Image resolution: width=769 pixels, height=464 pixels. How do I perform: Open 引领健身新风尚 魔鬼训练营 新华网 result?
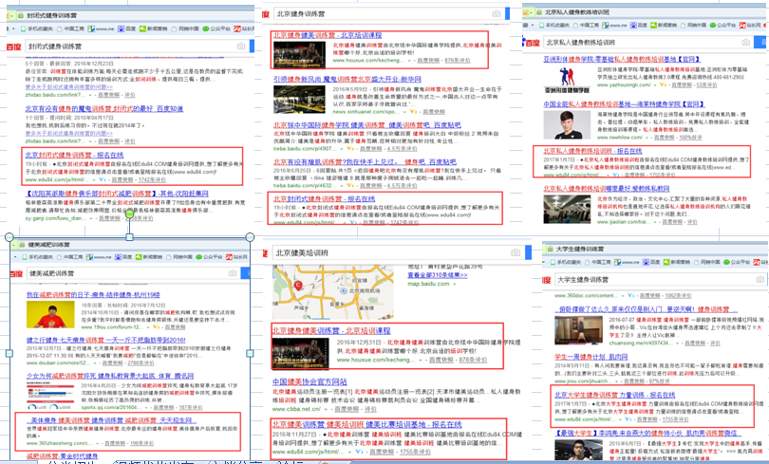click(x=347, y=79)
